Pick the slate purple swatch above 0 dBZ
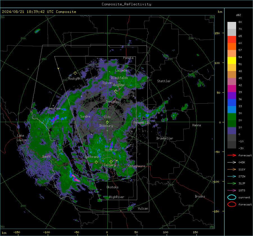Viewport: 253px width, 236px height. point(232,131)
